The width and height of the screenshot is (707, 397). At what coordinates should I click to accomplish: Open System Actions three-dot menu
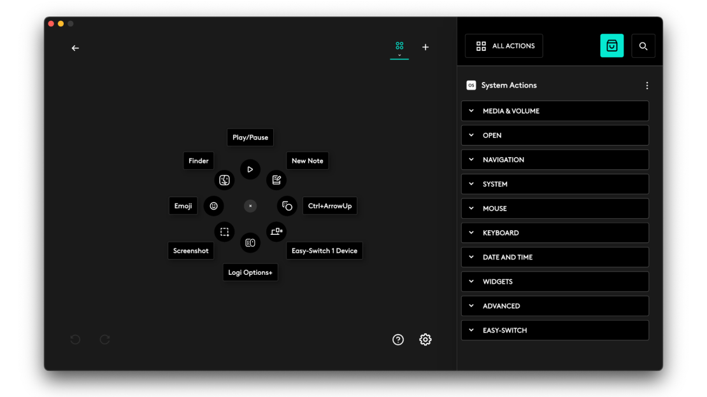tap(647, 85)
